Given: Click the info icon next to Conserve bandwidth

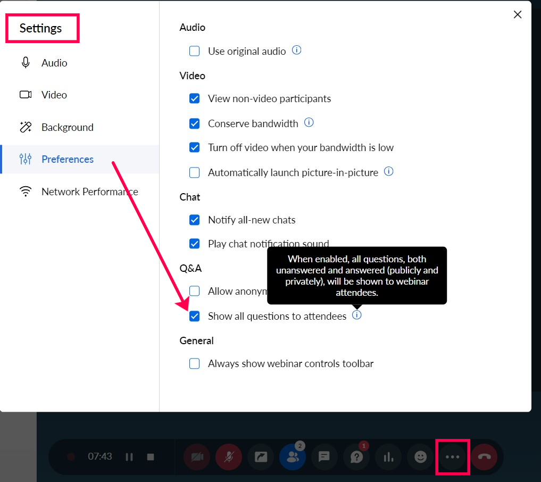Looking at the screenshot, I should [309, 122].
